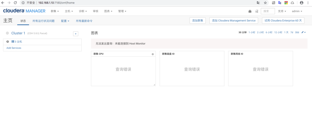Open the 配置 tab dropdown
The height and width of the screenshot is (113, 312).
tap(65, 21)
